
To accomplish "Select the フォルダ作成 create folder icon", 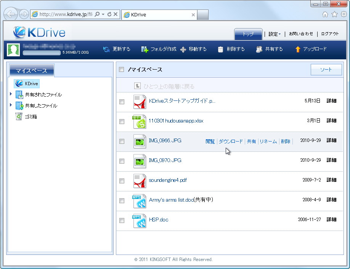I will (144, 49).
